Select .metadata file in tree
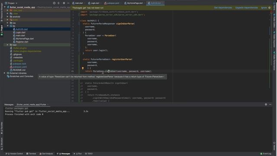The height and width of the screenshot is (156, 277). click(x=18, y=58)
